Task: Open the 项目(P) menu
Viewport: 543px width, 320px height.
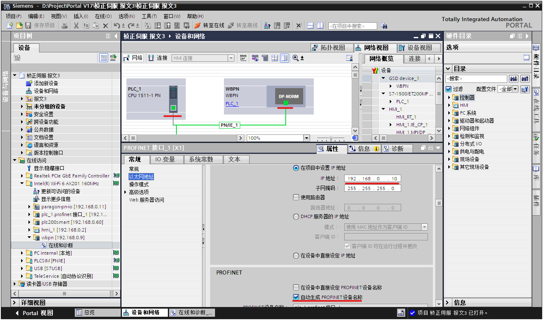Action: pyautogui.click(x=13, y=16)
